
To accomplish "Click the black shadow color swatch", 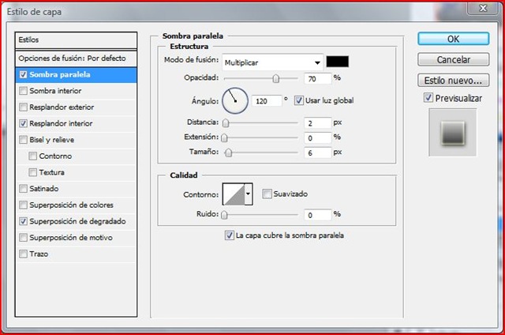I will [338, 62].
